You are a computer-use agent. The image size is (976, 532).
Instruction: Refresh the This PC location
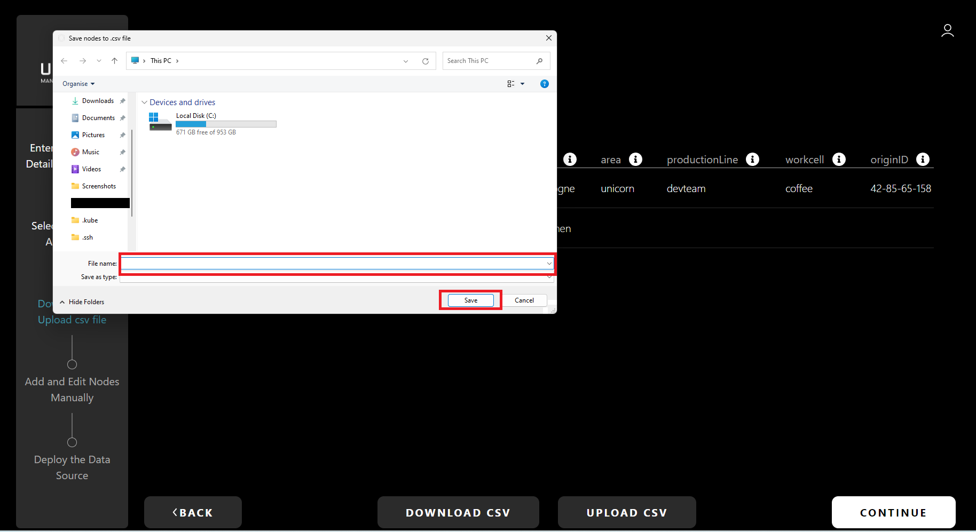pyautogui.click(x=426, y=61)
